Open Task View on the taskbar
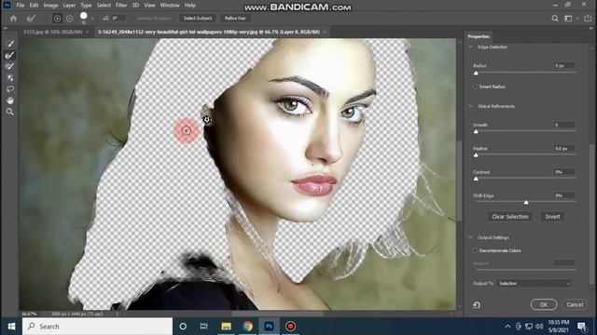The height and width of the screenshot is (335, 597). 204,327
